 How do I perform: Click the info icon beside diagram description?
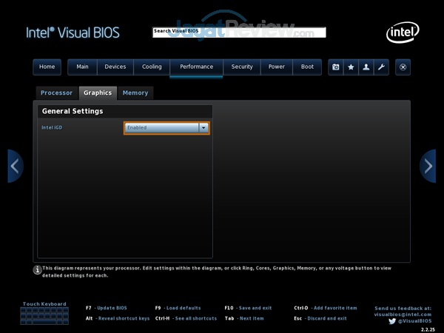[x=37, y=271]
